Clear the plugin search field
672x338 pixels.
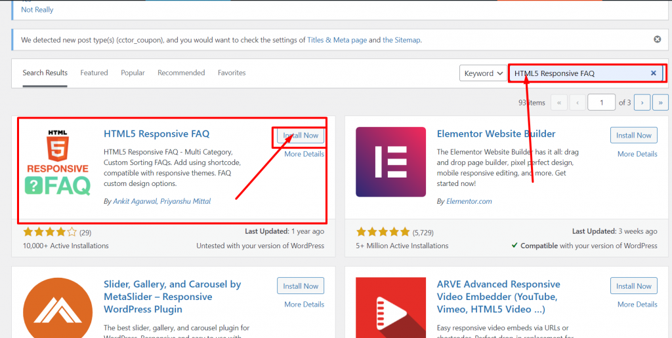tap(654, 73)
